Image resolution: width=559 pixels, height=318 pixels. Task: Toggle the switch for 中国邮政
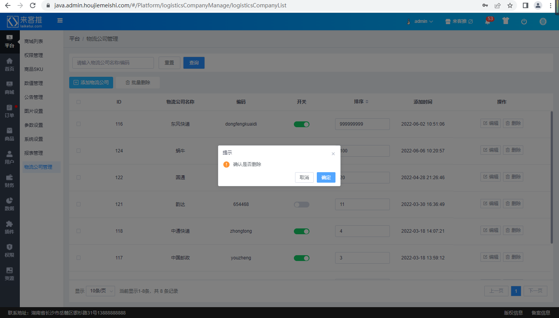(x=302, y=258)
